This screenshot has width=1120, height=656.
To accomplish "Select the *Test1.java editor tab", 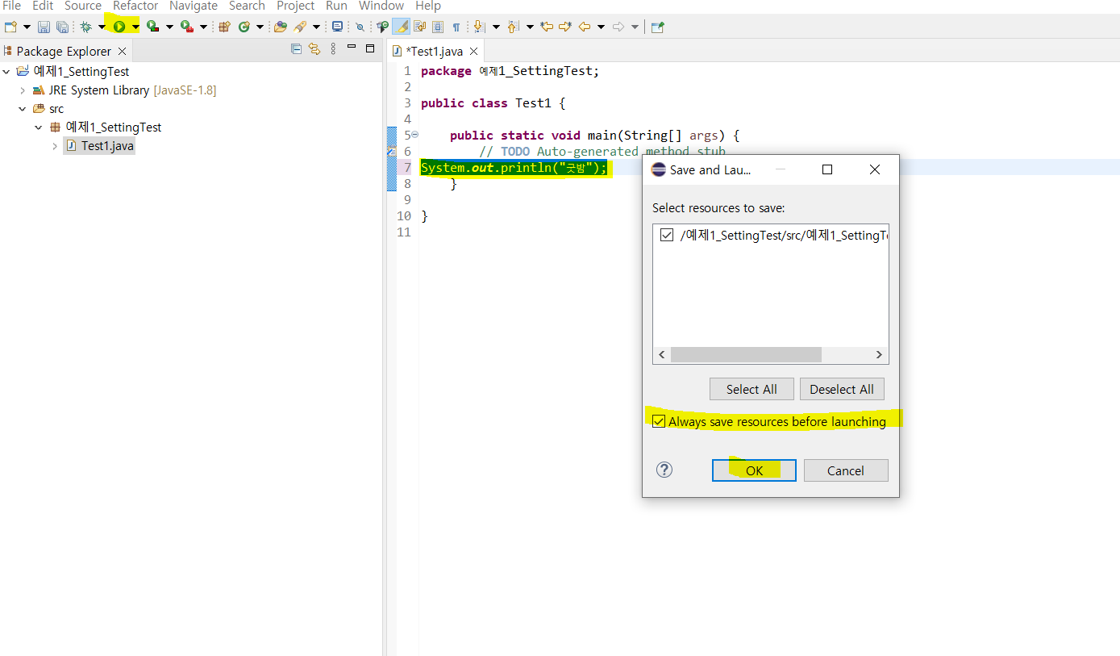I will pyautogui.click(x=434, y=51).
